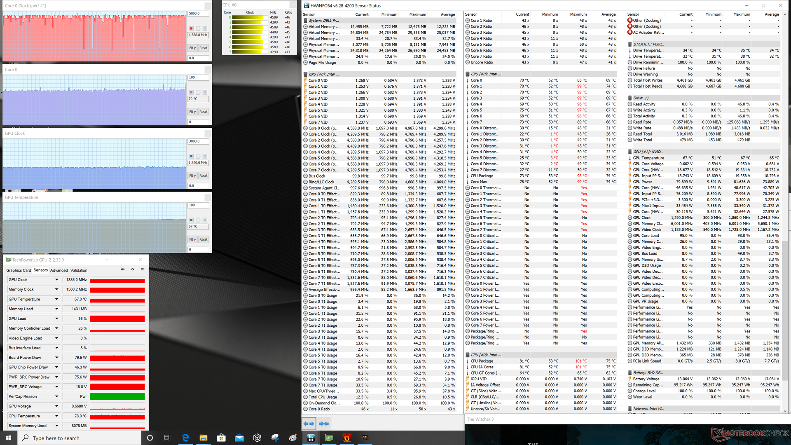Expand the PerfCap Reason sensor dropdown

tap(57, 396)
